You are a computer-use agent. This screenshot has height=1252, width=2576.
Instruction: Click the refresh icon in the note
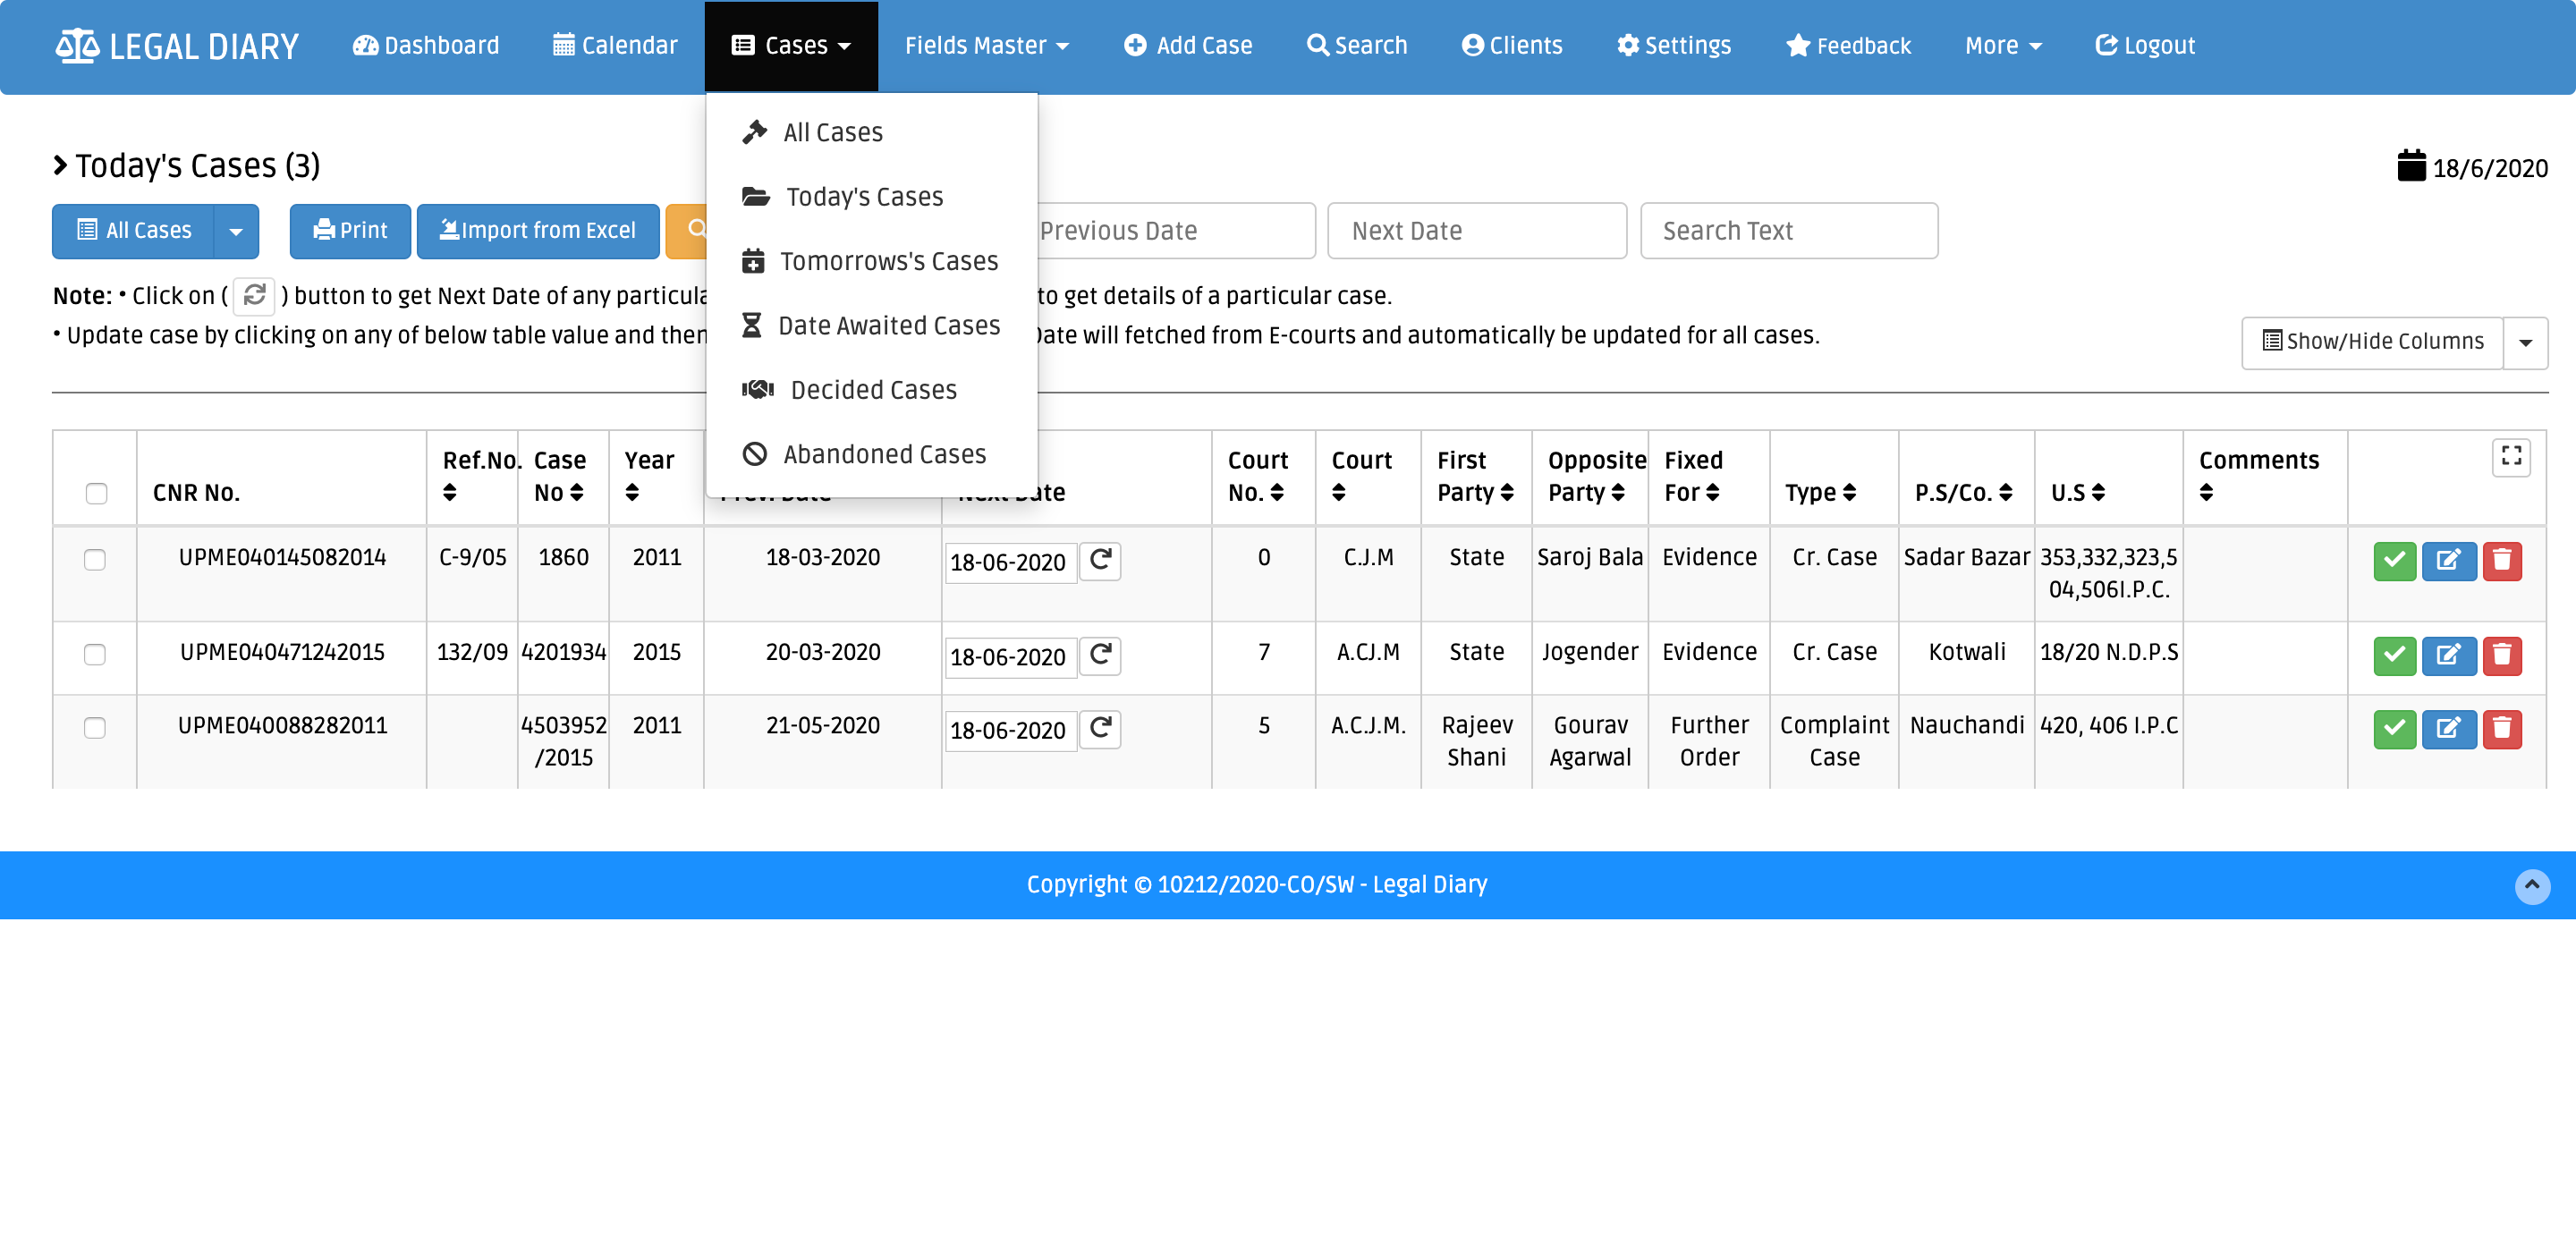(x=254, y=296)
